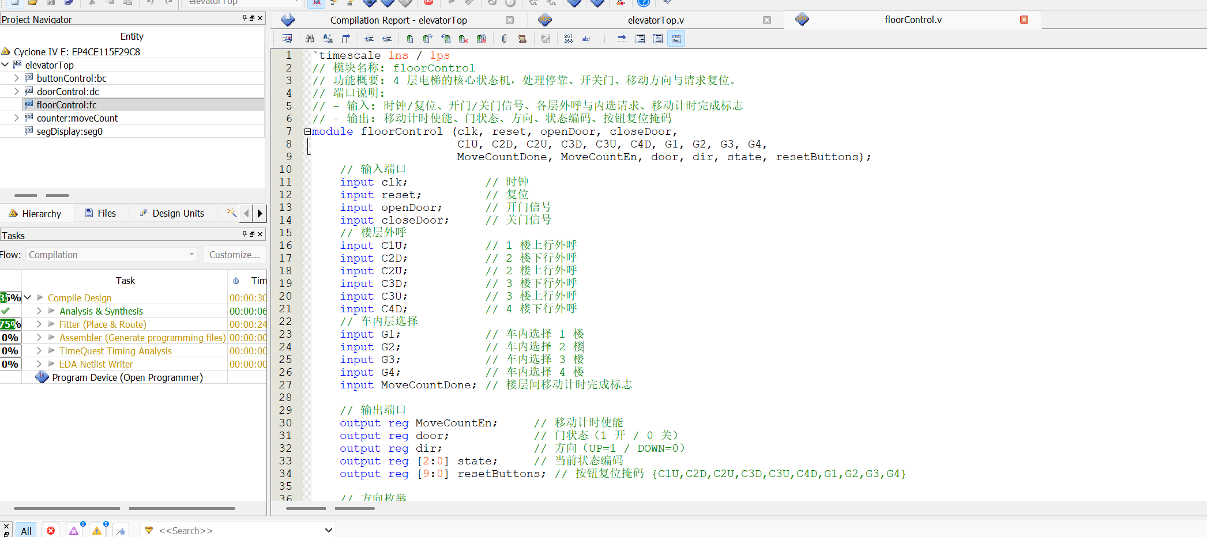Toggle the flagged messages filter
This screenshot has width=1207, height=537.
pos(121,530)
